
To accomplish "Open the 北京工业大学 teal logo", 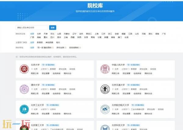I will click(24, 109).
